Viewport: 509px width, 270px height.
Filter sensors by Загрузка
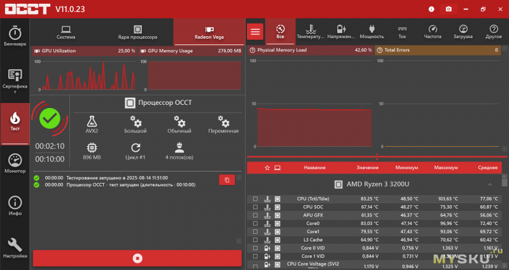pos(463,32)
